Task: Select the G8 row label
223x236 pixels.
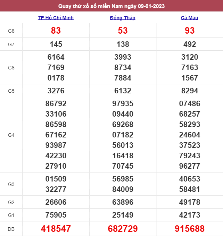Action: tap(11, 31)
